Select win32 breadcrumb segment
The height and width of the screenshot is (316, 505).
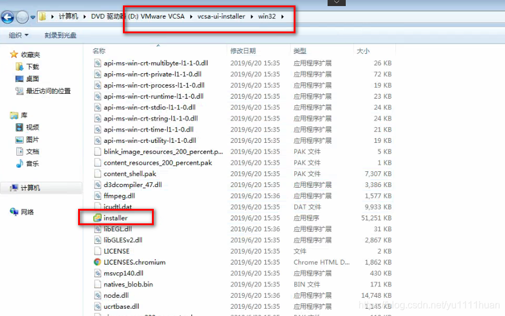(267, 16)
